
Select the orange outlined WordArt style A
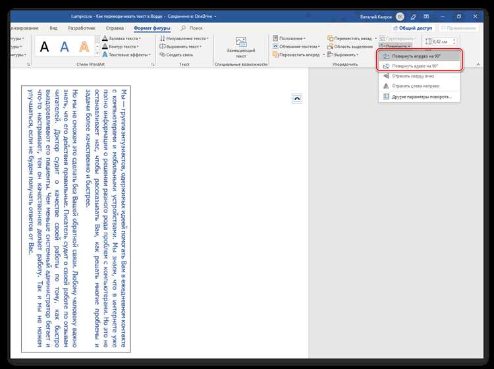tap(84, 47)
